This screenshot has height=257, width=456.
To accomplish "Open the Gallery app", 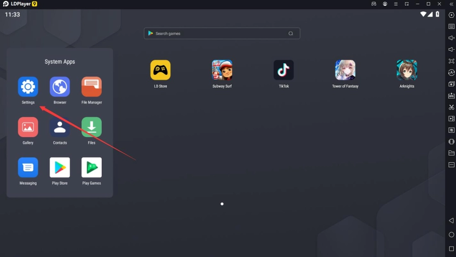I will coord(28,127).
